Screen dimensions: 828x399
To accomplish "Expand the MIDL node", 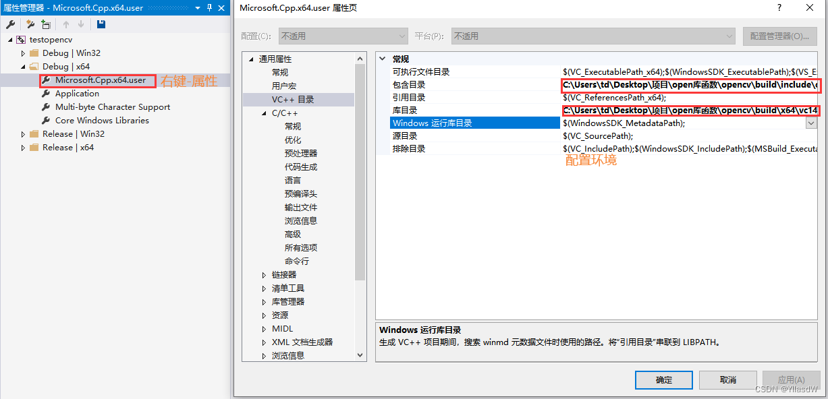I will (x=265, y=329).
